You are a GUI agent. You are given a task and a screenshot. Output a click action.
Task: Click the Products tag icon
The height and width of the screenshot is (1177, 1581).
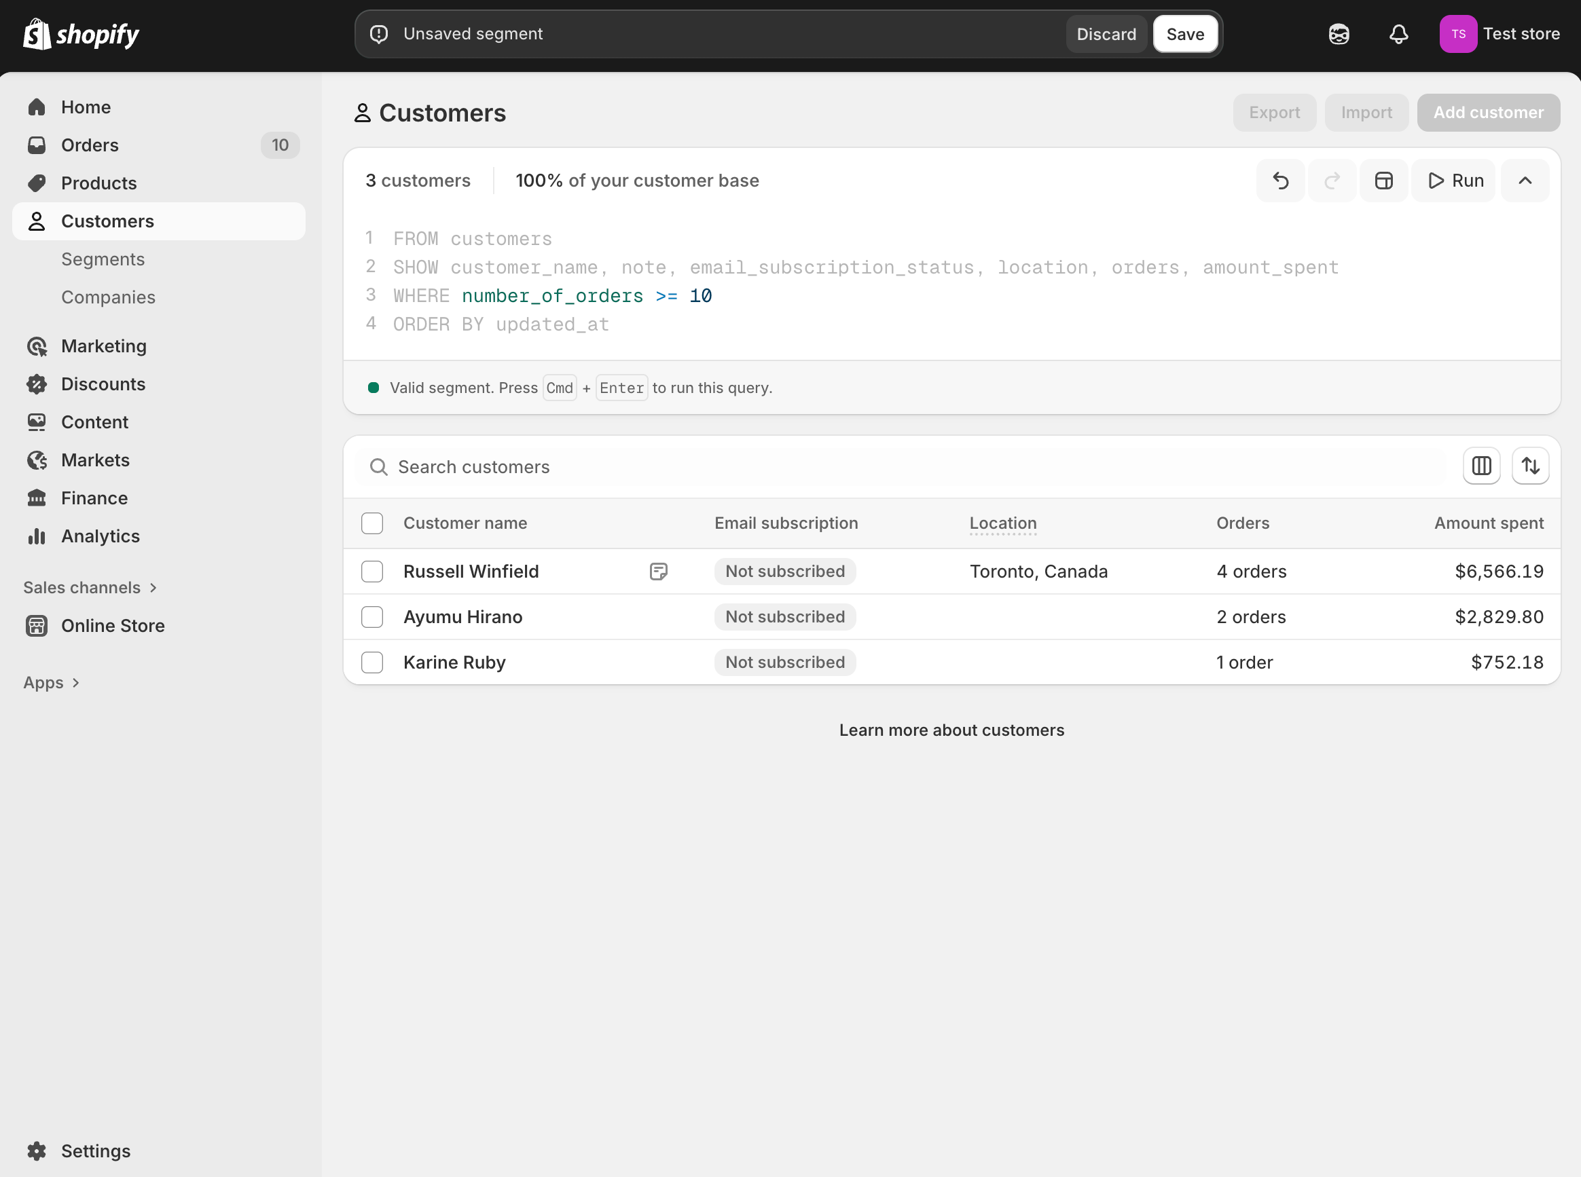(37, 183)
